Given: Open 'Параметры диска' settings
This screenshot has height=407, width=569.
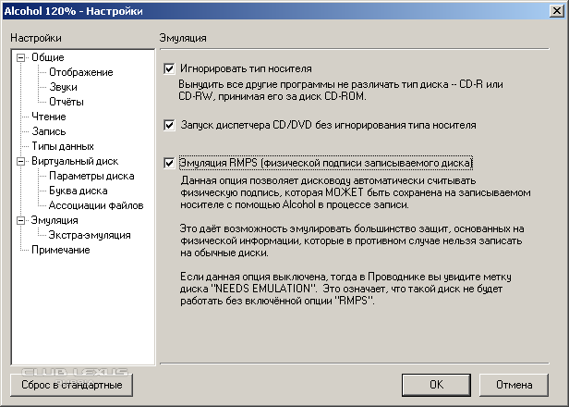Looking at the screenshot, I should coord(91,176).
